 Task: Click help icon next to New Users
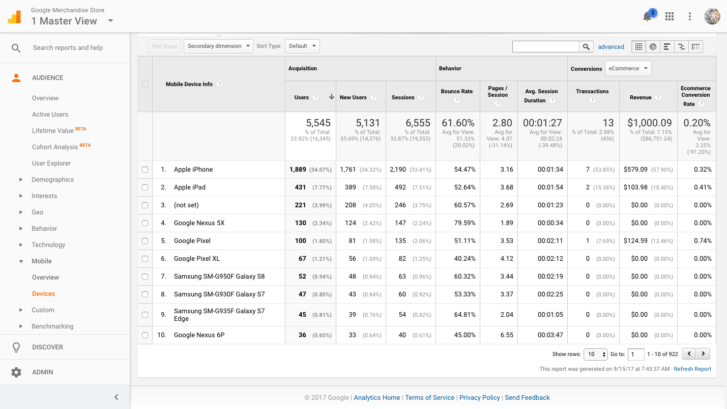[374, 97]
